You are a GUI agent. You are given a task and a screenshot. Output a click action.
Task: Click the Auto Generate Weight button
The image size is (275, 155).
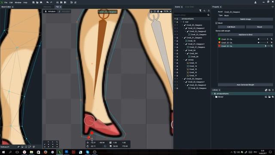245,85
